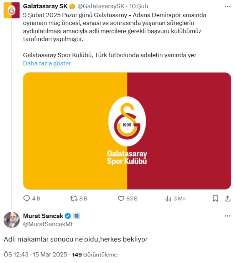Click the reply comment icon
This screenshot has height=263, width=235.
[27, 199]
